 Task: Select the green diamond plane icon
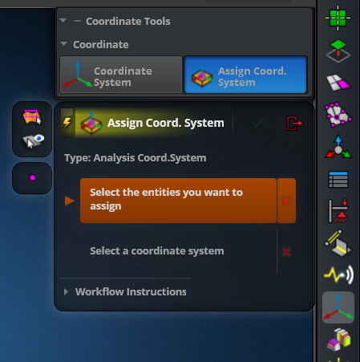point(338,51)
